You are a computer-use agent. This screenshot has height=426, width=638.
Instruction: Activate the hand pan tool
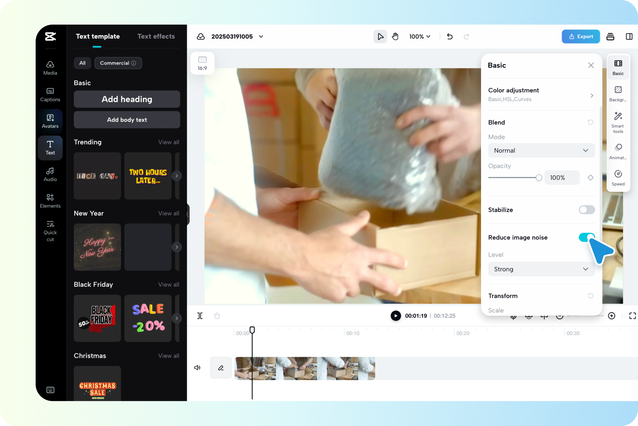[x=395, y=36]
